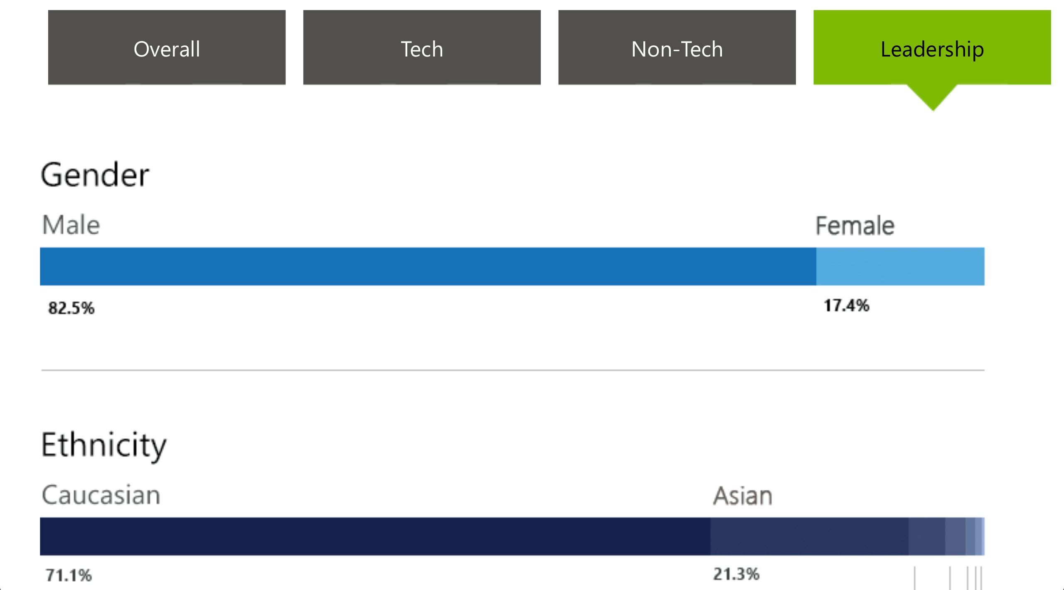The height and width of the screenshot is (590, 1064).
Task: Click the Female label above the bar
Action: tap(855, 226)
